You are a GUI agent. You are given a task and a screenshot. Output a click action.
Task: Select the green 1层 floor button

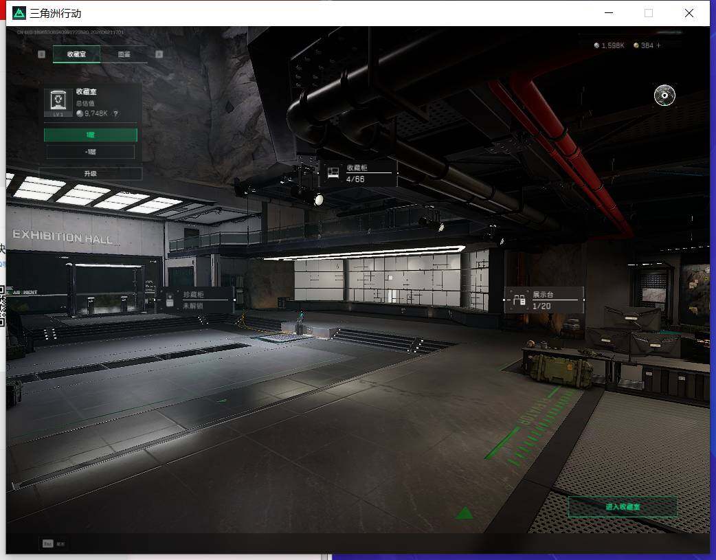tap(91, 135)
